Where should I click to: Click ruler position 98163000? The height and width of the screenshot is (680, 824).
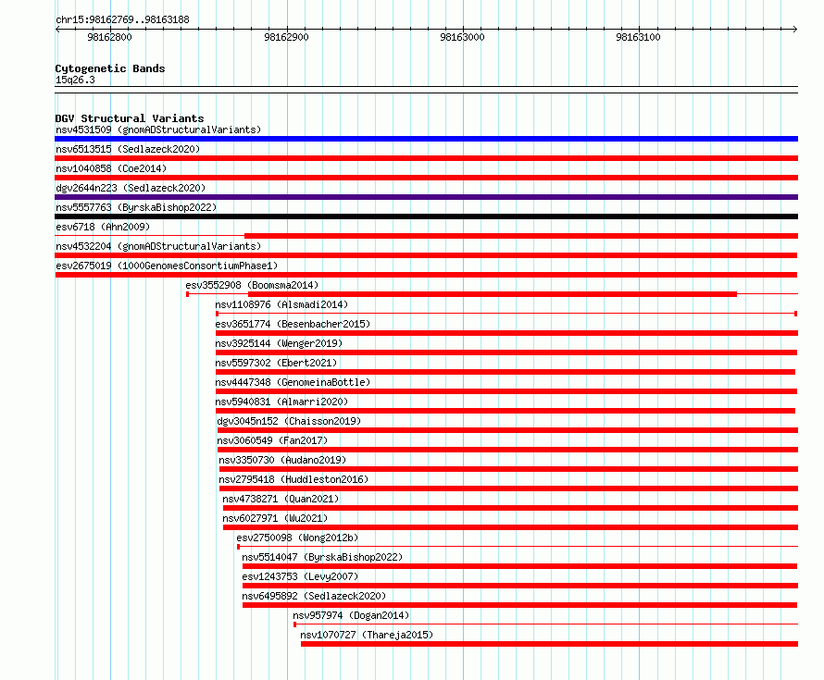(462, 37)
